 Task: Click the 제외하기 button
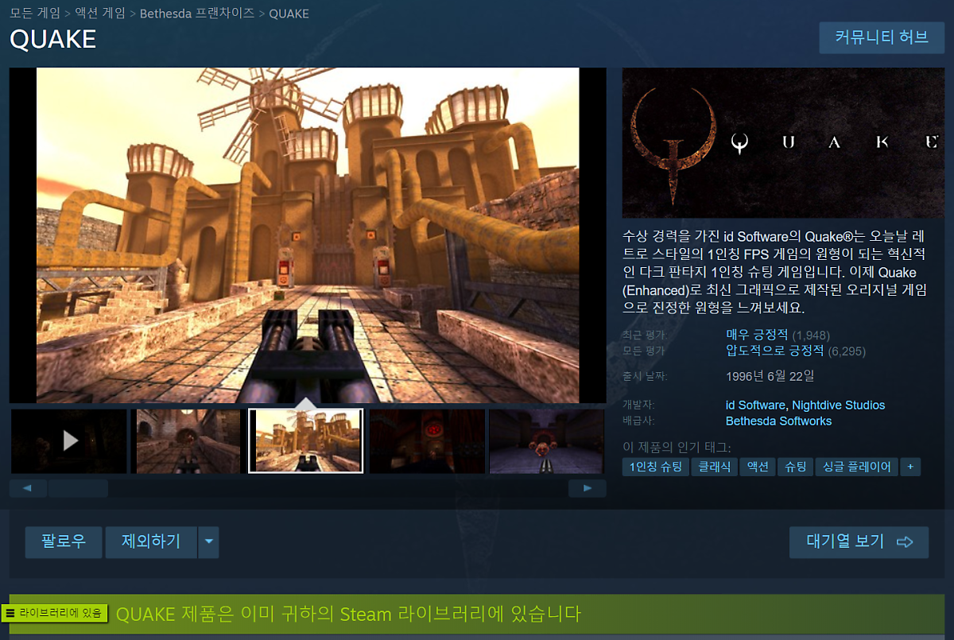coord(151,542)
